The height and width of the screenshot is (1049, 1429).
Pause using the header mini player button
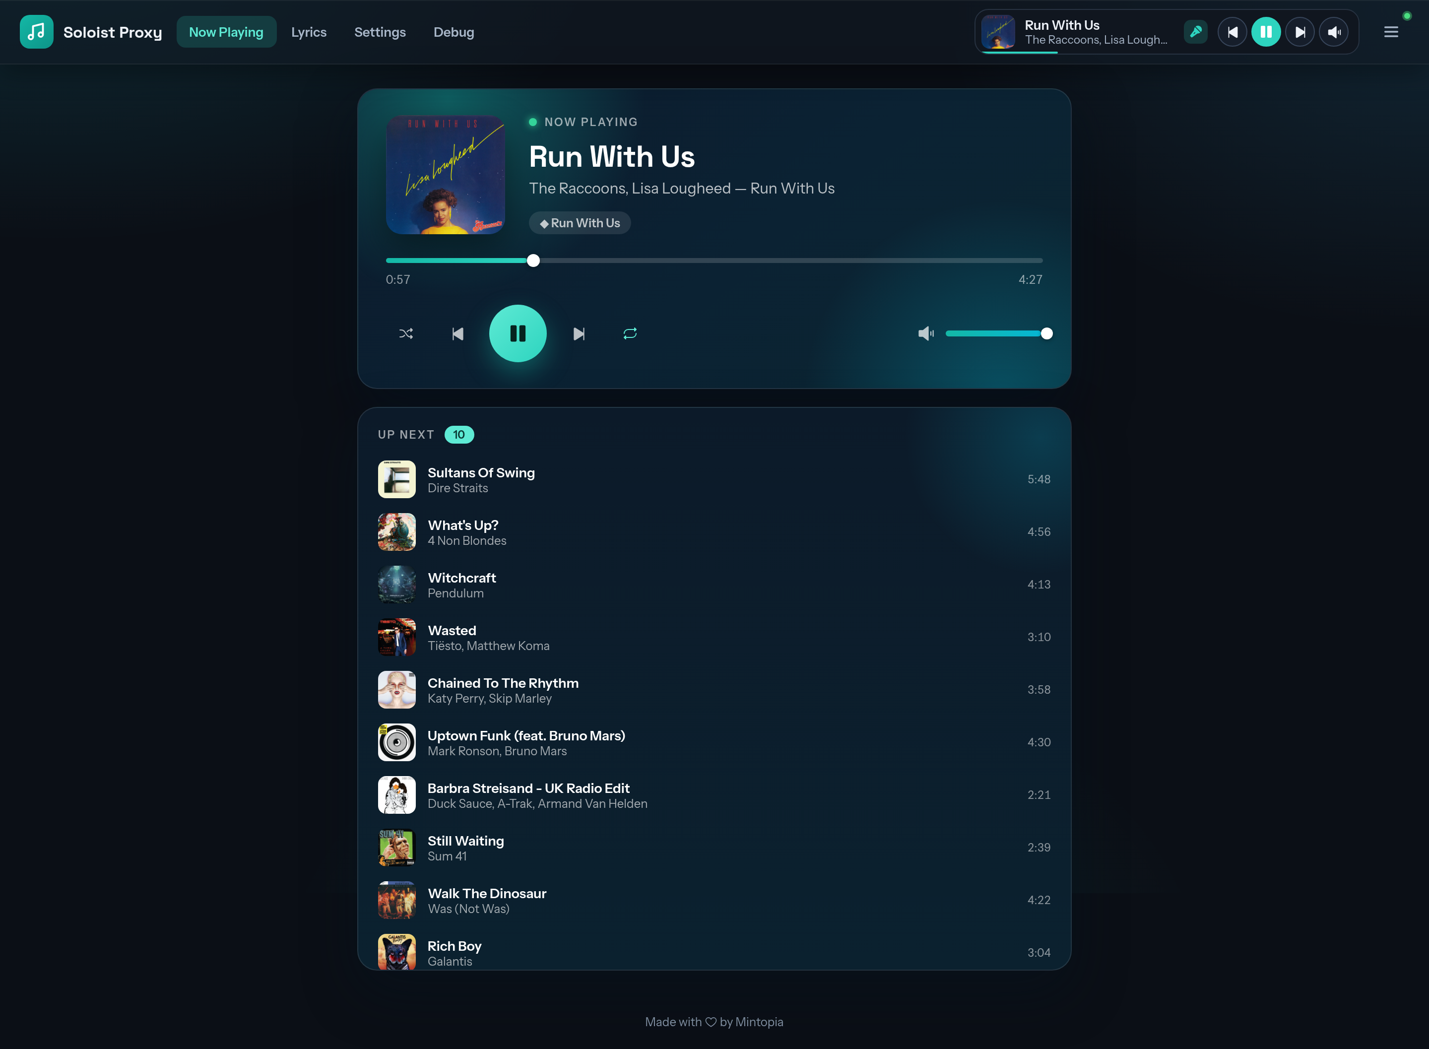(1266, 32)
